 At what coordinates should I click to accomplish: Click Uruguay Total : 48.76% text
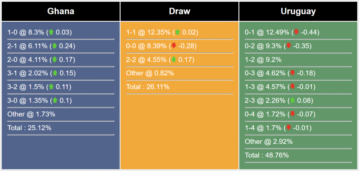pos(267,155)
